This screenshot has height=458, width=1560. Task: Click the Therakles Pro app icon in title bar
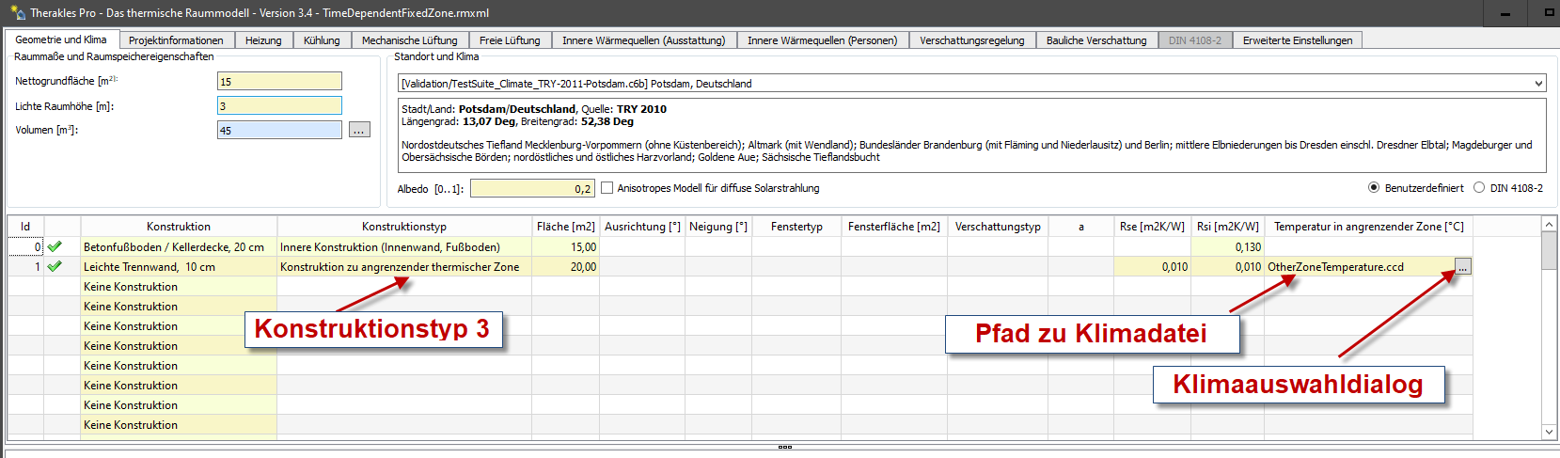click(18, 12)
